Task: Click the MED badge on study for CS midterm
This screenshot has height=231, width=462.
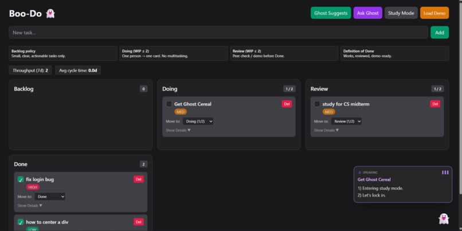Action: (x=328, y=112)
